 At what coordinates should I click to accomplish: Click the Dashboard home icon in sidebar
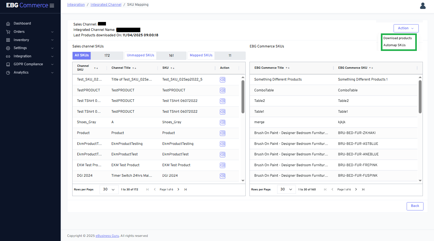click(x=8, y=24)
